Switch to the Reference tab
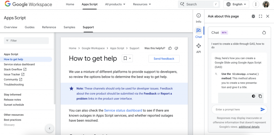274x135 pixels. click(49, 27)
